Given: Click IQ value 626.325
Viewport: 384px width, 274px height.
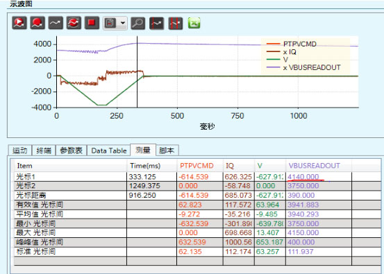Looking at the screenshot, I should (238, 177).
